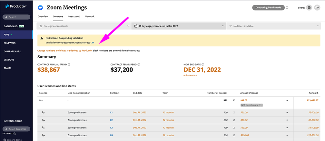Click info icon beside SMTP TEST
The height and width of the screenshot is (141, 325).
click(x=15, y=134)
